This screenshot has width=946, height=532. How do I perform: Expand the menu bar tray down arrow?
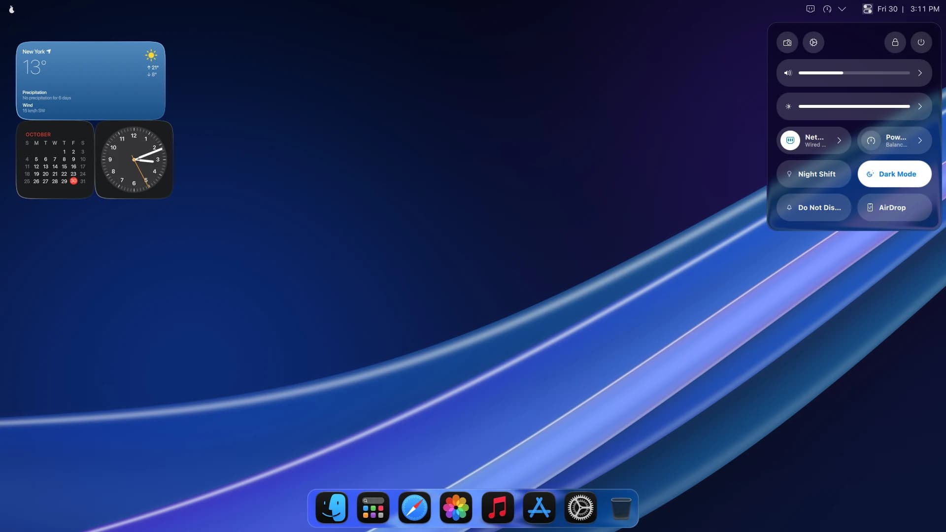pos(842,9)
